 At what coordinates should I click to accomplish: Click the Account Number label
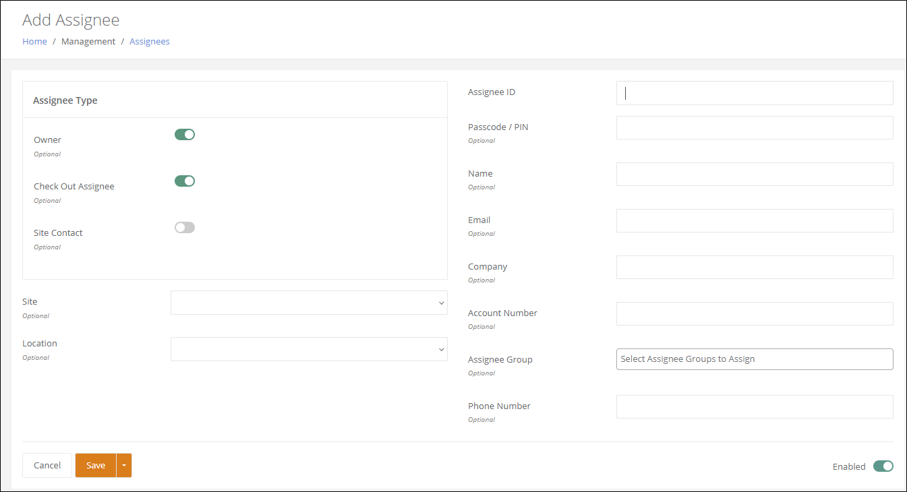(x=502, y=313)
